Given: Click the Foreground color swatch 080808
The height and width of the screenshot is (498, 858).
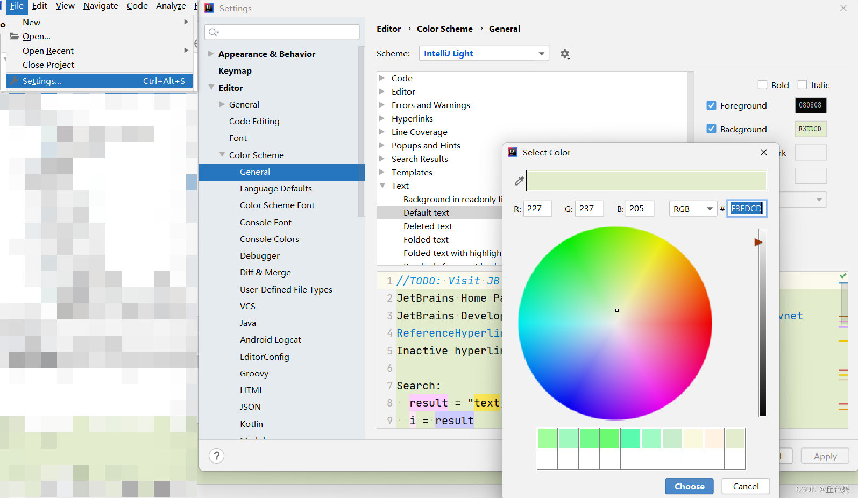Looking at the screenshot, I should click(810, 105).
